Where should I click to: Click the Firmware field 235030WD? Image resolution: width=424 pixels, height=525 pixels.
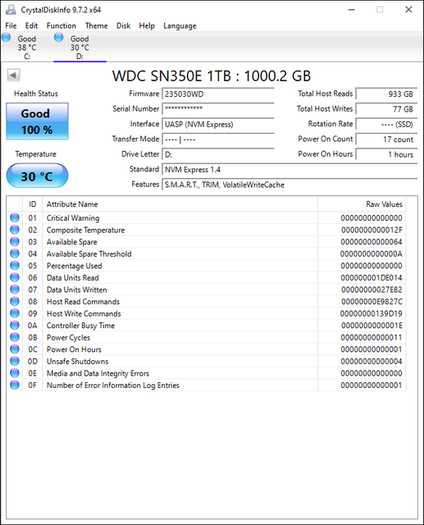[x=218, y=94]
